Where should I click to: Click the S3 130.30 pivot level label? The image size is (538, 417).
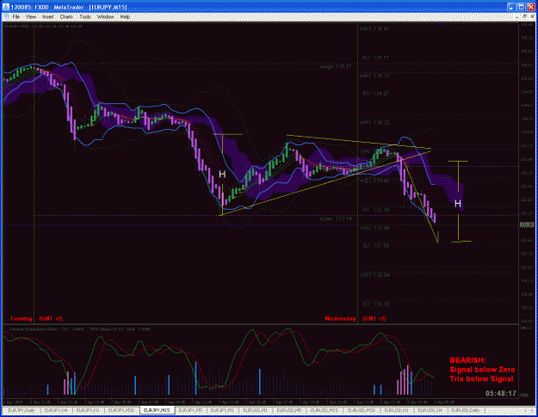pos(375,304)
